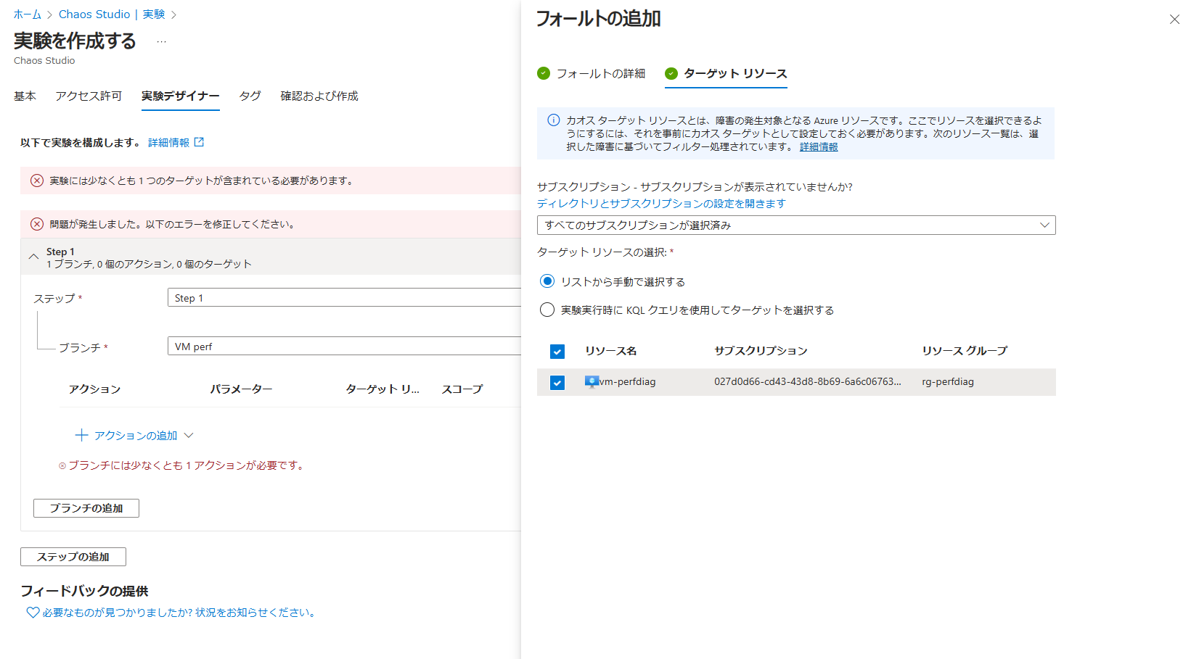Viewport: 1199px width, 659px height.
Task: Switch to the アクセス許可 tab
Action: pos(89,96)
